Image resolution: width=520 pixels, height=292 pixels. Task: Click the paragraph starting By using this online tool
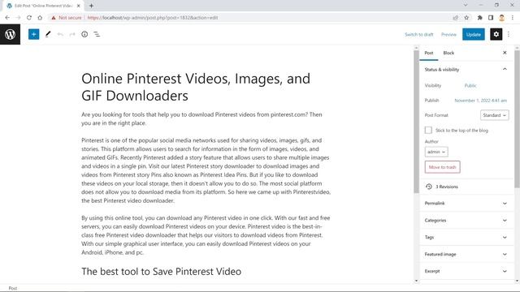(206, 235)
